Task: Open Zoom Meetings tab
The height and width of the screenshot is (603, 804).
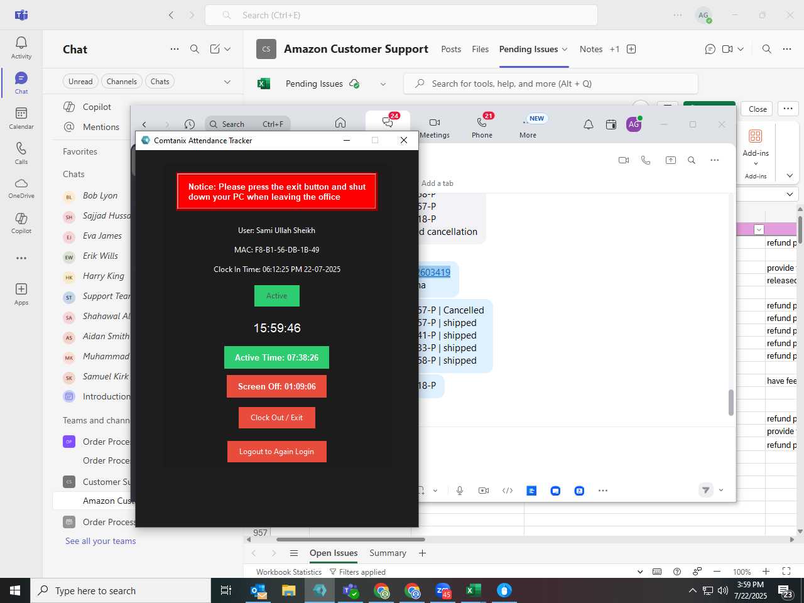Action: [x=435, y=127]
